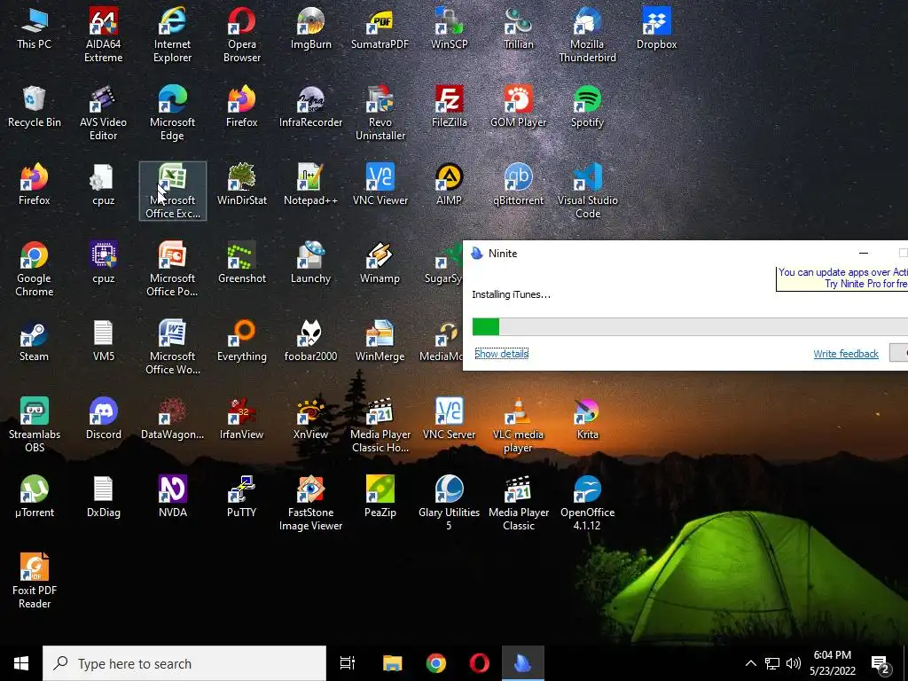Click the iTunes installation progress bar
Screen dimensions: 908x681
[x=690, y=326]
